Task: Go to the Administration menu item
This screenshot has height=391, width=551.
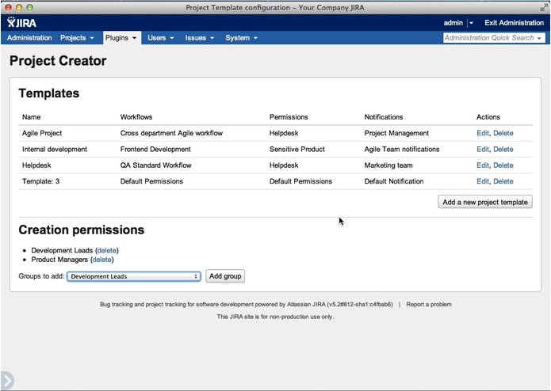Action: pos(29,38)
